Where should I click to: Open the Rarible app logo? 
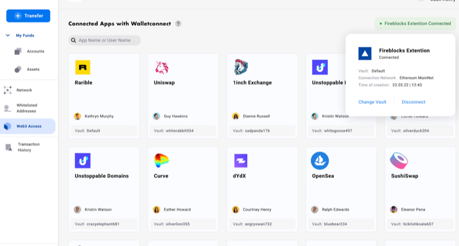coord(83,68)
